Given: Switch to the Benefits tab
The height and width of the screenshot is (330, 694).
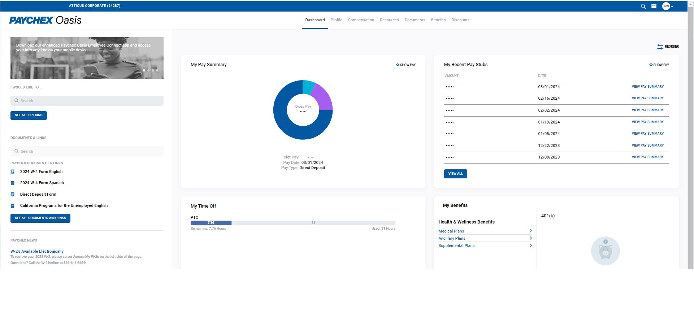Looking at the screenshot, I should point(438,20).
